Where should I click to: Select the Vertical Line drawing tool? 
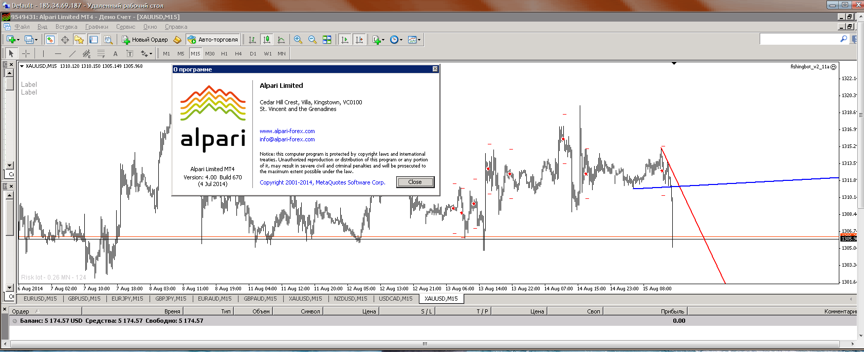point(43,53)
